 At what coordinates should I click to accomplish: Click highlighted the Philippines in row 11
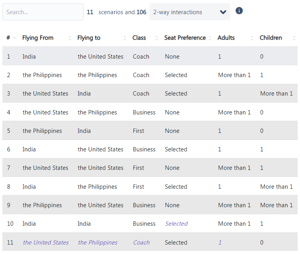point(98,242)
